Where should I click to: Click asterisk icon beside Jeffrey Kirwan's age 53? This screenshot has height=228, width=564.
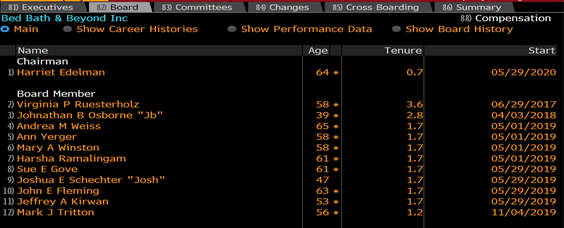[x=336, y=202]
